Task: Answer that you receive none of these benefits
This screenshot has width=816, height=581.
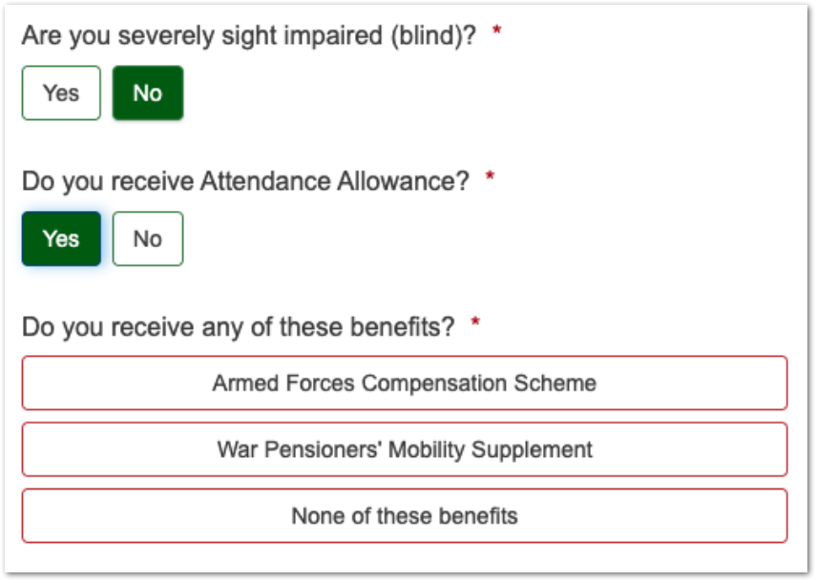Action: [404, 516]
